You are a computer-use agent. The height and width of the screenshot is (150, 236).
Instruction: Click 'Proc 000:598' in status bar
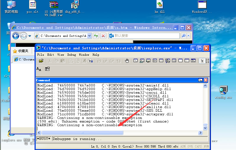point(146,146)
